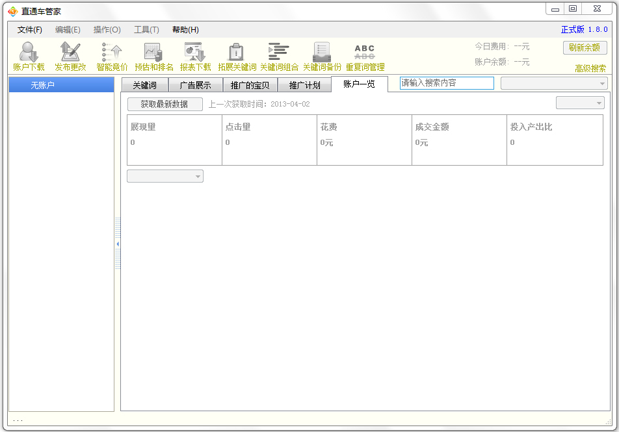Open the 操作(O) menu
The image size is (619, 432).
click(107, 30)
